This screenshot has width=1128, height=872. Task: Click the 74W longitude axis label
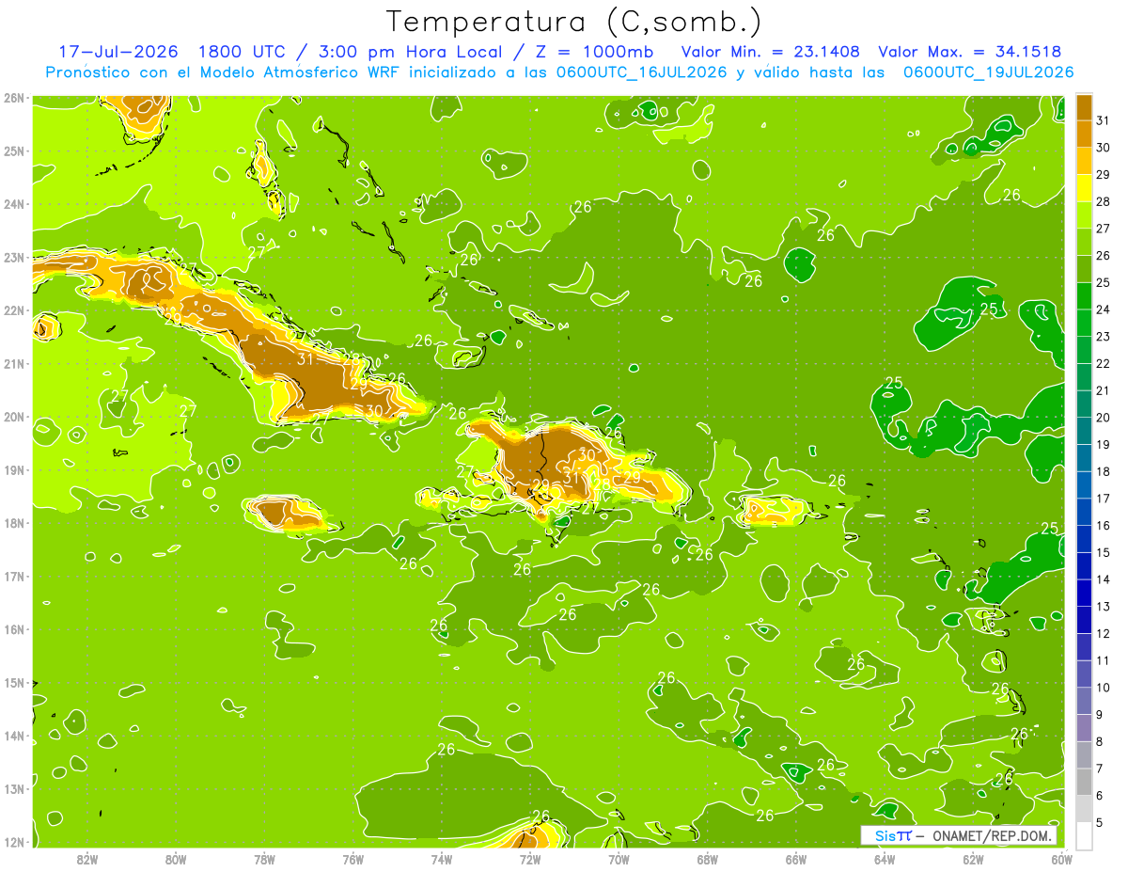441,859
